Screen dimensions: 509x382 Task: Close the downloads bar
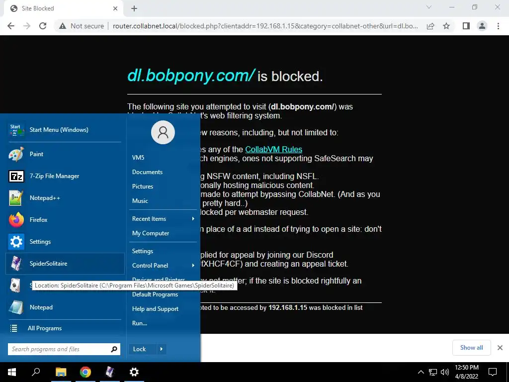[500, 348]
